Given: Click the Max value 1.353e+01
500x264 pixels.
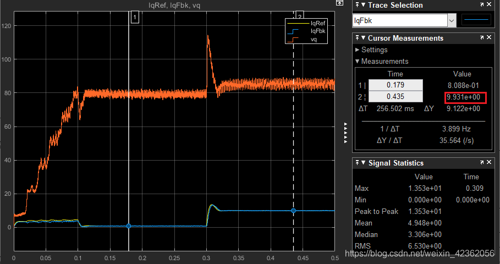Looking at the screenshot, I should click(425, 189).
